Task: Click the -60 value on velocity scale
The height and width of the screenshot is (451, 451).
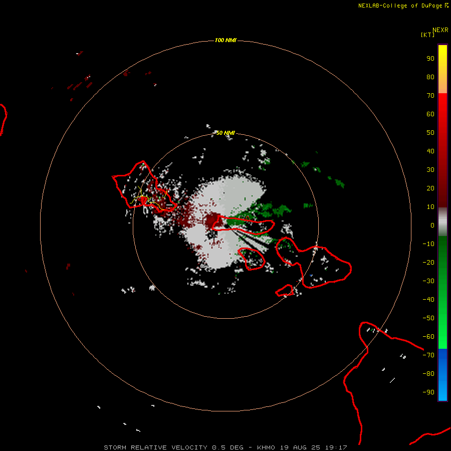Action: click(428, 337)
